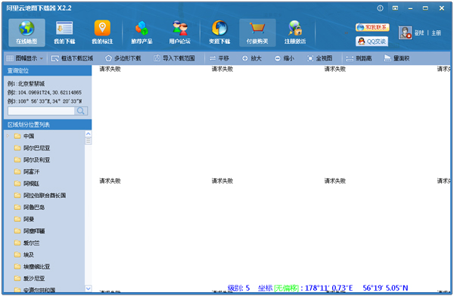Choose 多边形下载 polygon download
This screenshot has width=454, height=296.
pos(123,58)
